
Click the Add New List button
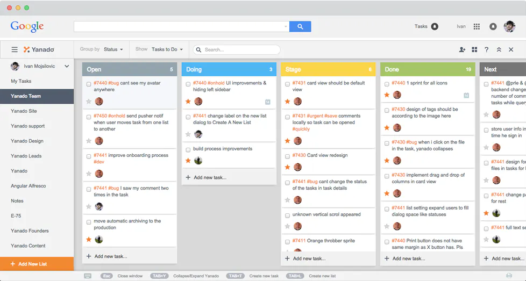(x=37, y=264)
